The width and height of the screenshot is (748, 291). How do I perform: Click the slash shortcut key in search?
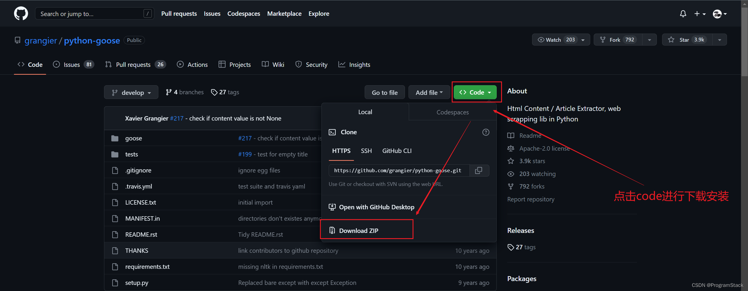click(x=148, y=14)
